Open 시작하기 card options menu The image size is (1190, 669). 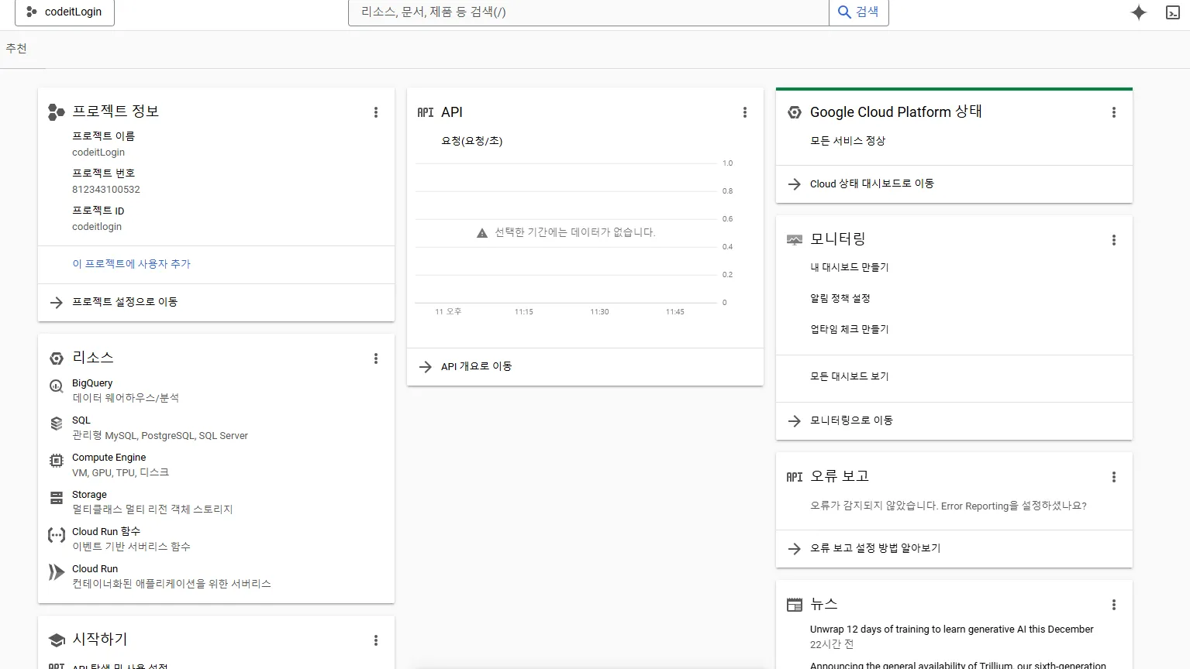(376, 640)
